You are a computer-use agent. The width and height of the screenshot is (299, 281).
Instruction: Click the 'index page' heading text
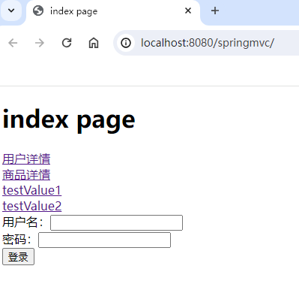point(69,120)
